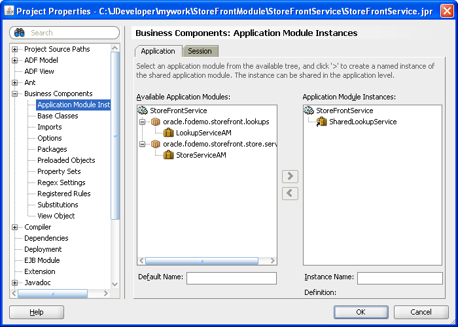Click category tree scroll-left arrow

click(14, 294)
